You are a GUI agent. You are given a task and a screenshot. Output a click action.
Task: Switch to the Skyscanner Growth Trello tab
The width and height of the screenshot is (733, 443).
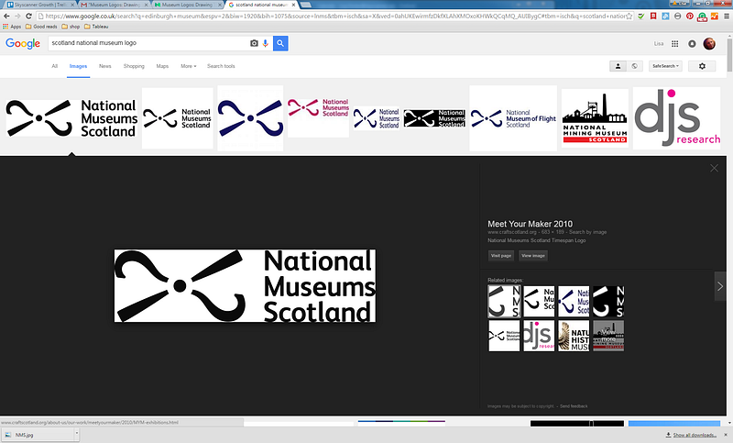click(40, 5)
